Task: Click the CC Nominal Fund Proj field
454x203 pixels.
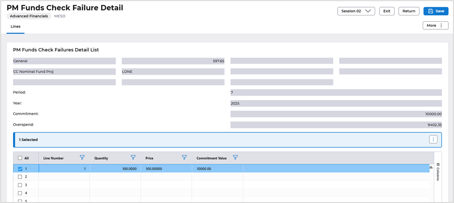Action: (64, 72)
